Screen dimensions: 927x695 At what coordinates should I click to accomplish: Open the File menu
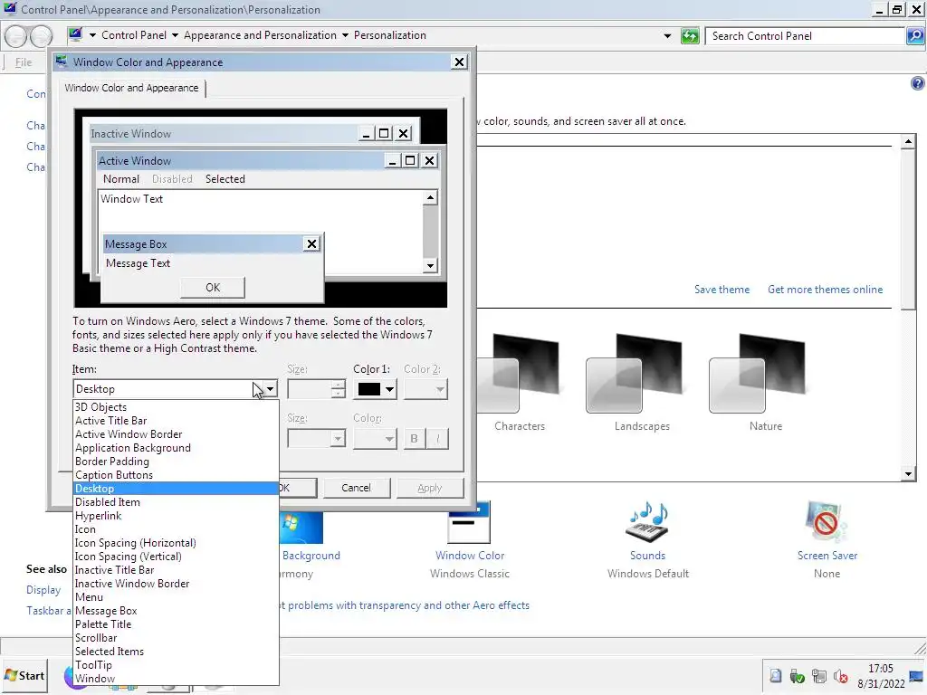[x=23, y=62]
